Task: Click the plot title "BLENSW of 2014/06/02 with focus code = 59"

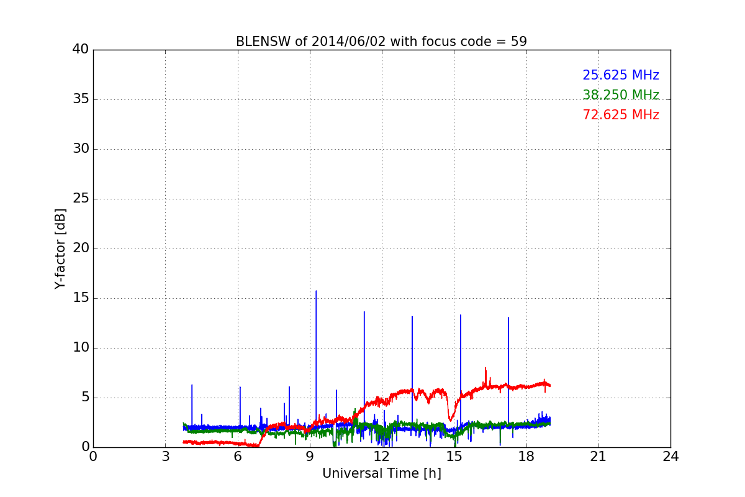Action: (381, 42)
